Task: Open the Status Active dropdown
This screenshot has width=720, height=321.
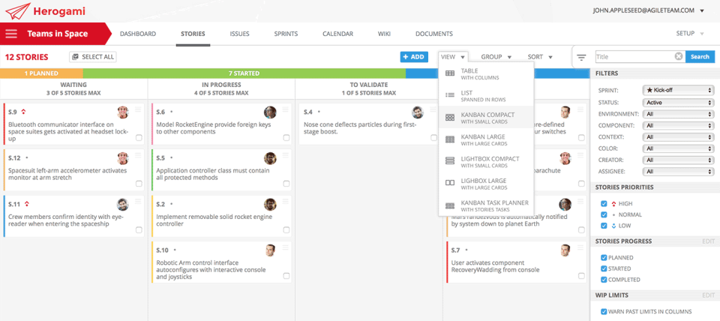Action: tap(678, 103)
